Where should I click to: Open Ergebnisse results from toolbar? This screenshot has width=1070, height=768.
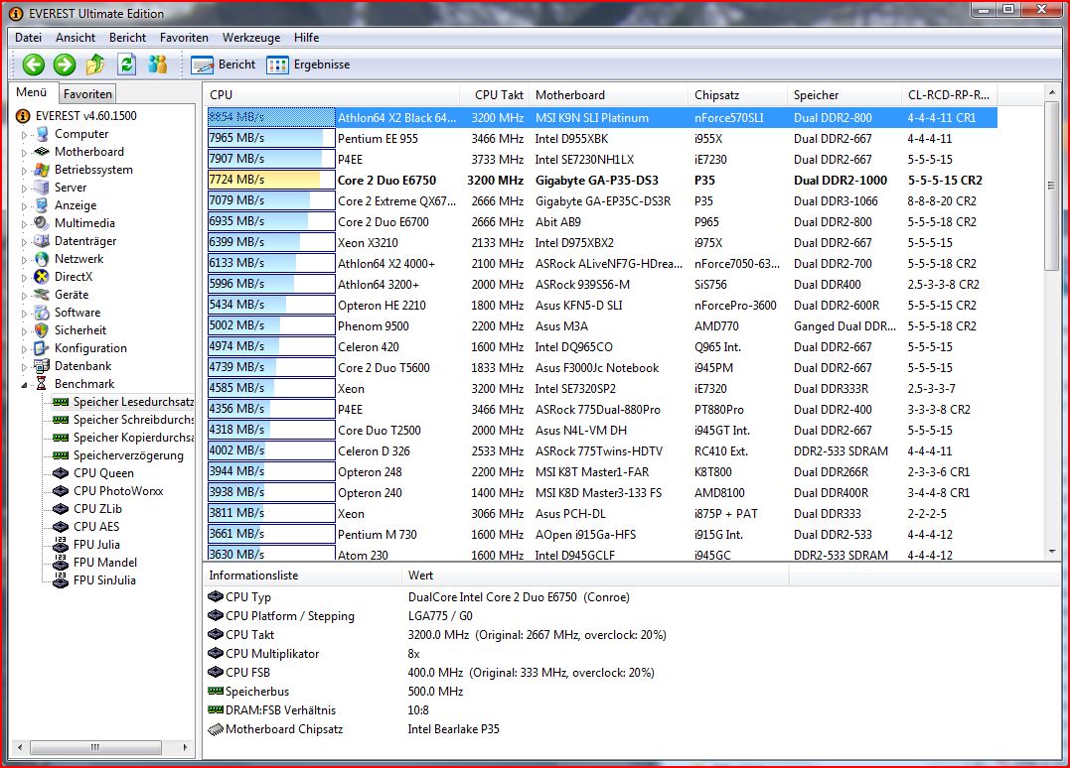tap(308, 64)
